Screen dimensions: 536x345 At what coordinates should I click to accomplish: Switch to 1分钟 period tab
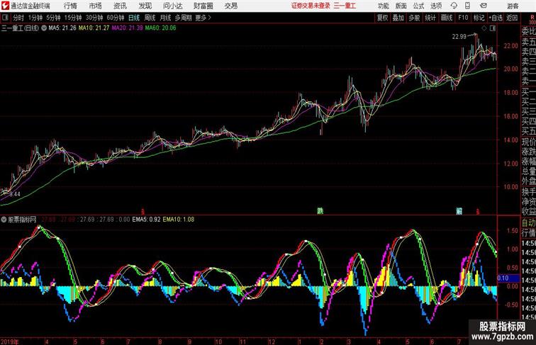point(35,18)
